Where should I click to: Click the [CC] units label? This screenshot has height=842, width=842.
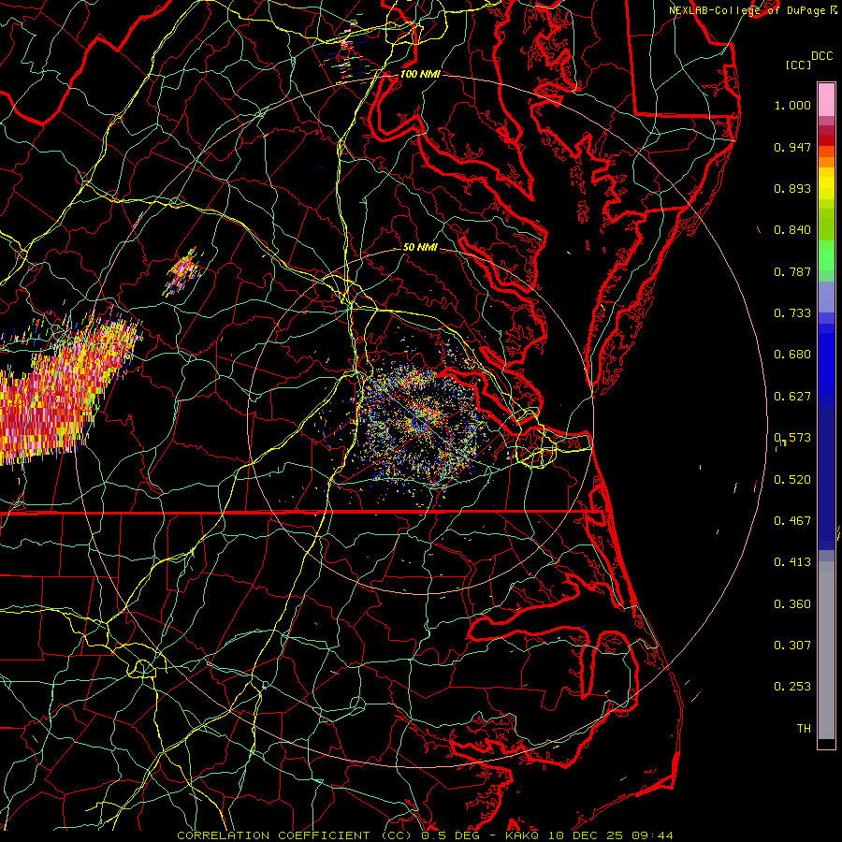click(798, 65)
